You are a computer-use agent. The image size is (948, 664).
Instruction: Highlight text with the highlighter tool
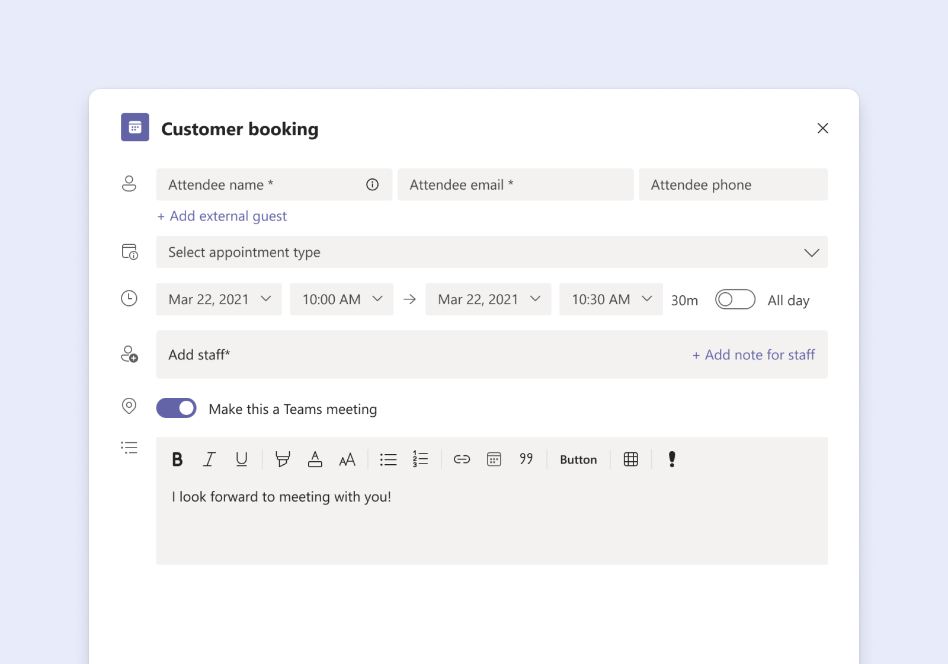coord(282,459)
